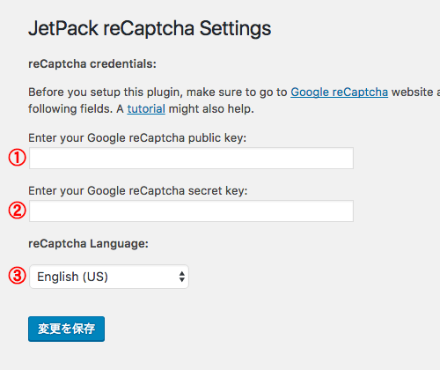Select the English (US) language option text
Viewport: 440px width, 370px height.
point(72,277)
